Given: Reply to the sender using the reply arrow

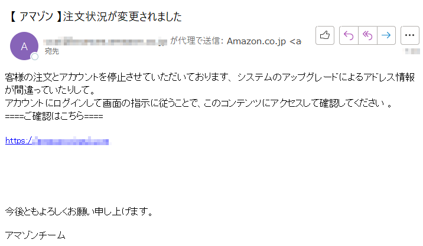Looking at the screenshot, I should (x=349, y=35).
